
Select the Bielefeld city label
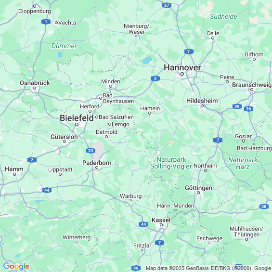[x=77, y=118]
